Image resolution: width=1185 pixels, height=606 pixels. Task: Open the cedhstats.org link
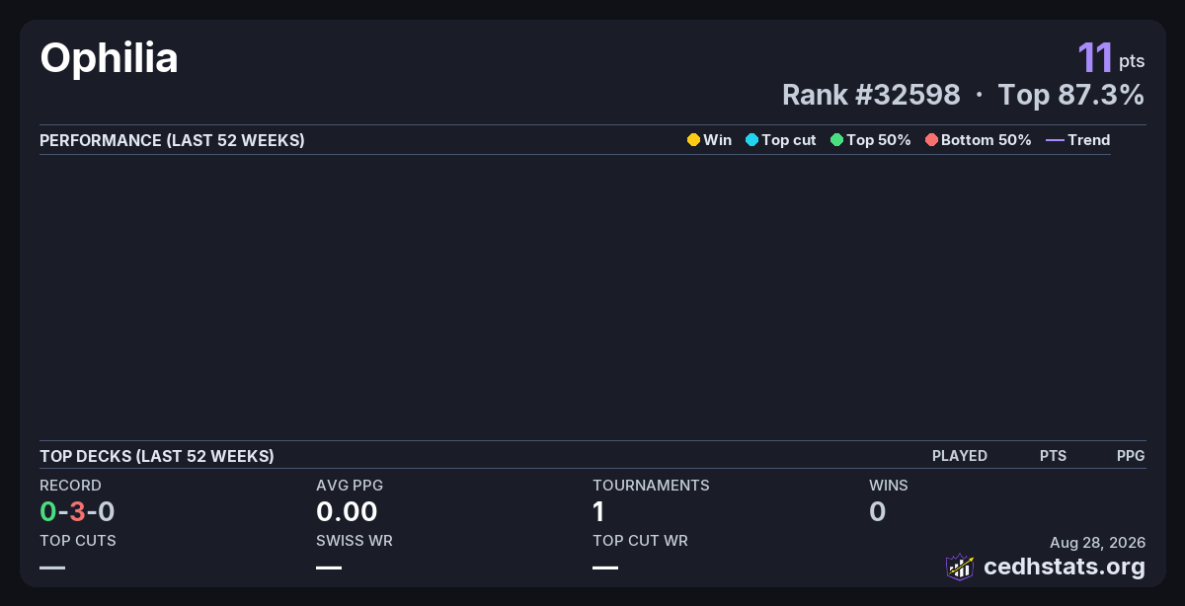pos(1065,567)
